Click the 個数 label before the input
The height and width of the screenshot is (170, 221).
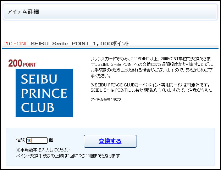pyautogui.click(x=21, y=140)
